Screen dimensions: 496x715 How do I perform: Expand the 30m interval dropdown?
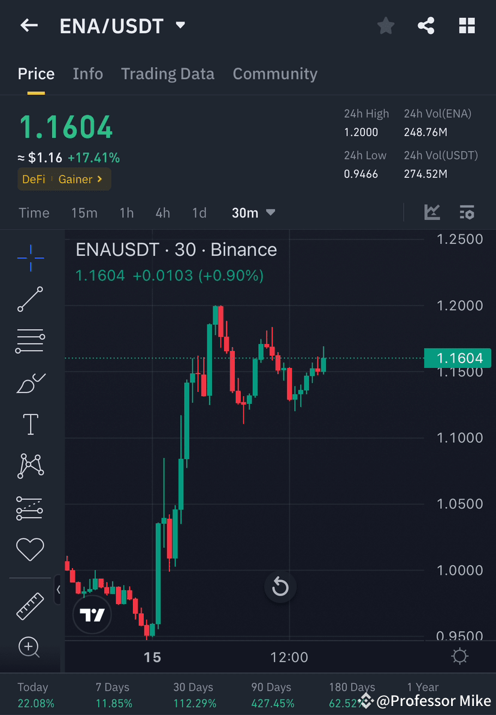253,213
